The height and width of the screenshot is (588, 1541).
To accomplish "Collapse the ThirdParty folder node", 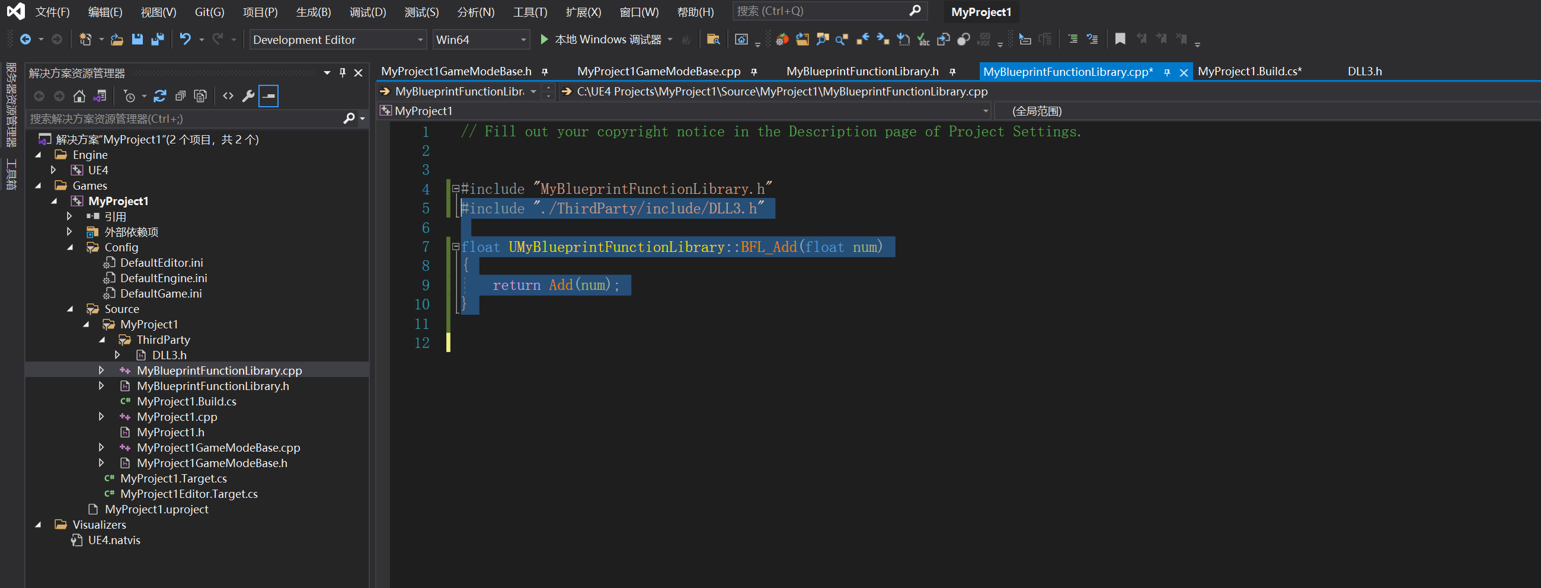I will click(102, 340).
